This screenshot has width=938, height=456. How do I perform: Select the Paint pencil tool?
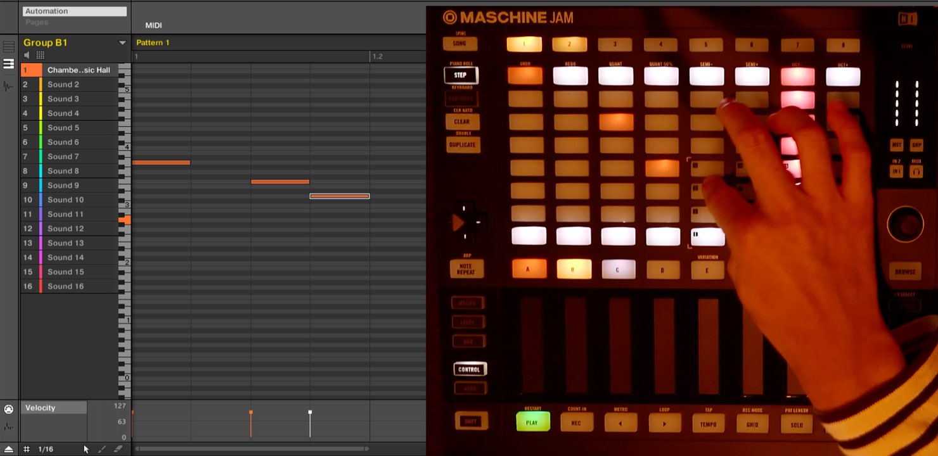102,449
